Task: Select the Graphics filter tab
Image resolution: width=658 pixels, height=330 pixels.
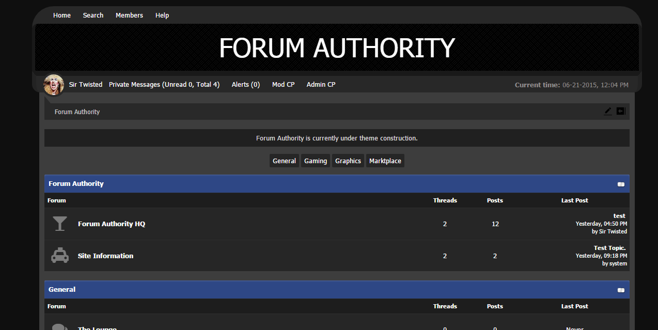Action: [x=348, y=161]
